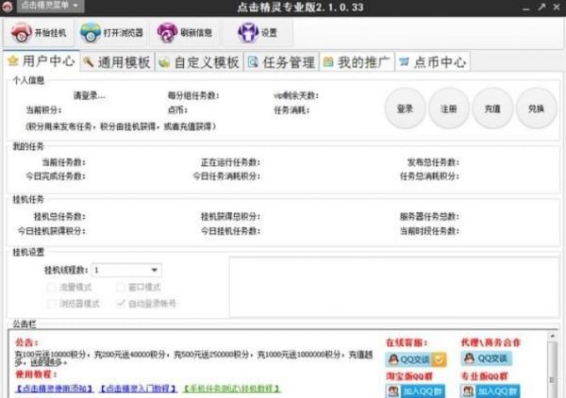Image resolution: width=566 pixels, height=398 pixels.
Task: Open the 点击精灵入门教程 link
Action: (x=139, y=389)
